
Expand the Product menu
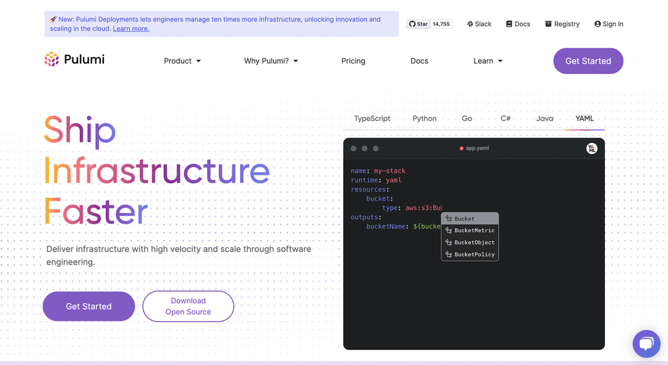pyautogui.click(x=182, y=61)
